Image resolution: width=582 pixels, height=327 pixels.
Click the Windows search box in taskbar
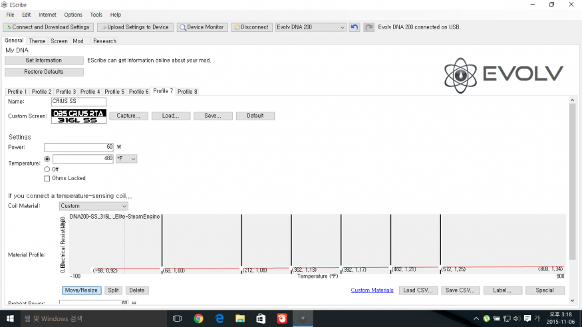tap(93, 318)
